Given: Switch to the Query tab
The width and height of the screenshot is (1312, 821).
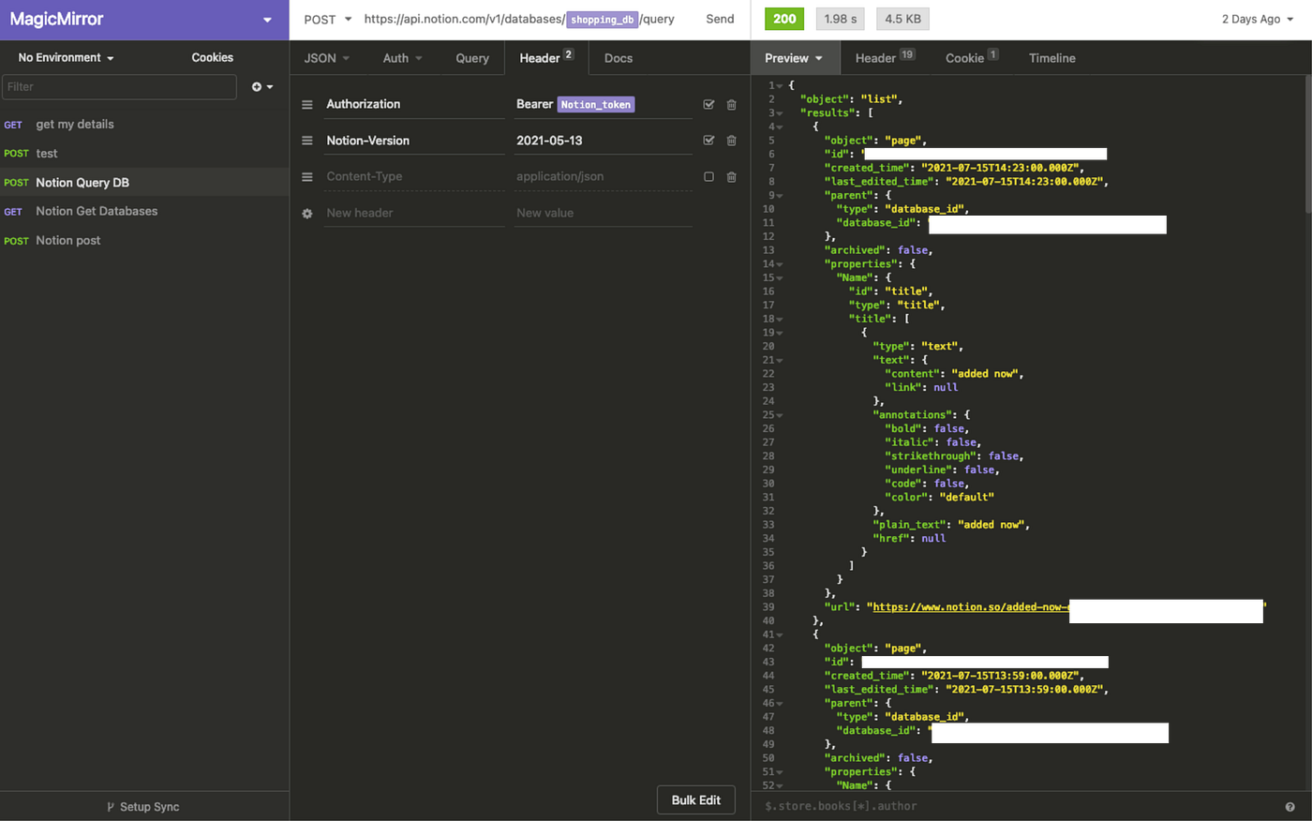Looking at the screenshot, I should coord(472,58).
